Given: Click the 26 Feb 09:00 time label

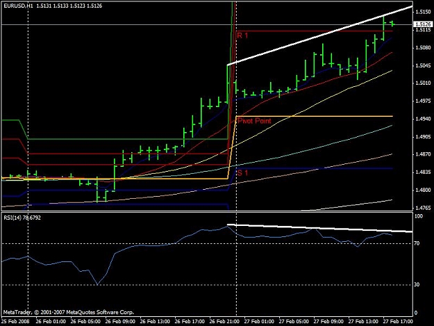Looking at the screenshot, I should click(x=120, y=321).
